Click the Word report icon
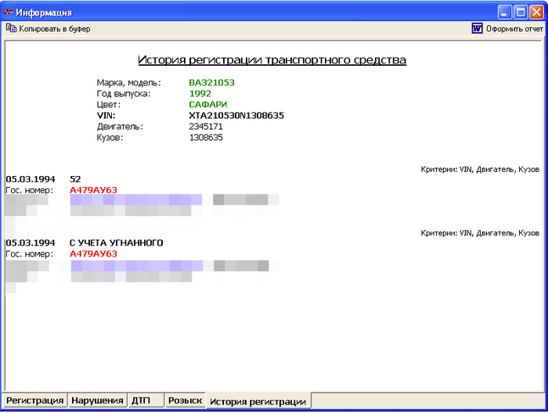548x413 pixels. click(x=477, y=29)
